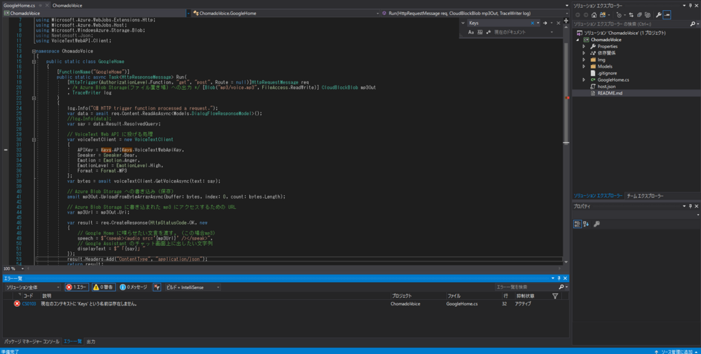Toggle the 0 メッセージ messages filter
The width and height of the screenshot is (701, 354).
coord(133,288)
